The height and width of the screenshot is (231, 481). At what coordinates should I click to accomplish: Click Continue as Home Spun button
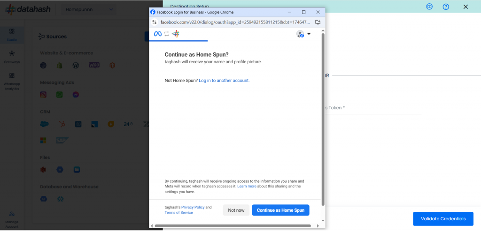(x=281, y=210)
